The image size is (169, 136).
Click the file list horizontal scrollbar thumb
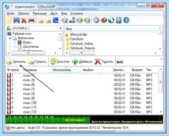[x=82, y=53]
